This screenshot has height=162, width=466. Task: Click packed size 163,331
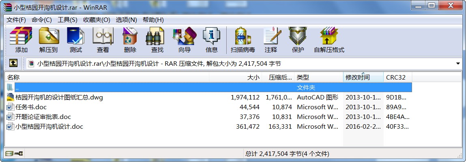pyautogui.click(x=280, y=127)
